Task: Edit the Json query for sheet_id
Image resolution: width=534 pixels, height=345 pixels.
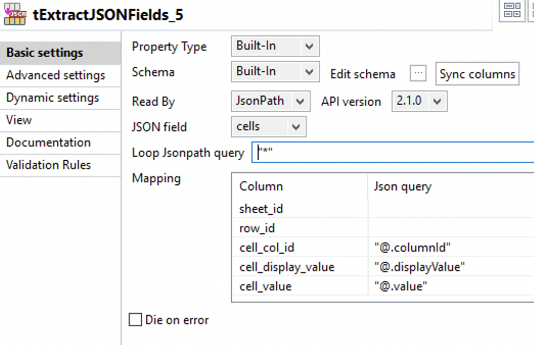Action: pos(450,209)
